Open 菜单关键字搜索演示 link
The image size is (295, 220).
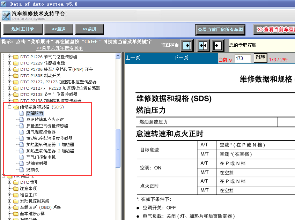coord(59,48)
